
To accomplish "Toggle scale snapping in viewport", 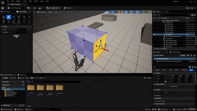I will click(x=139, y=12).
